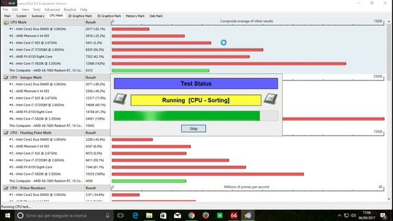
Task: Click the Test Status blue title banner
Action: tap(196, 83)
